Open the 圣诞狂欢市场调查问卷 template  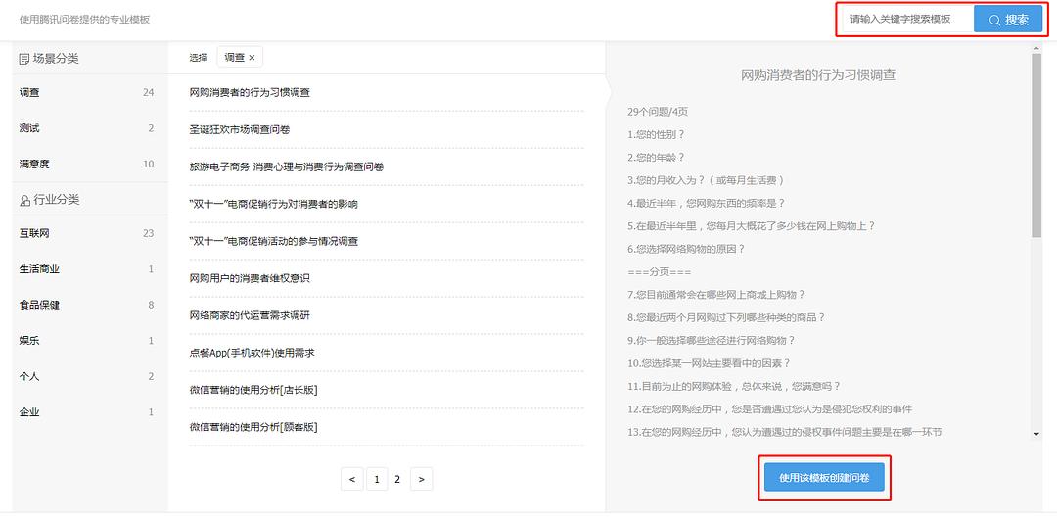click(240, 129)
